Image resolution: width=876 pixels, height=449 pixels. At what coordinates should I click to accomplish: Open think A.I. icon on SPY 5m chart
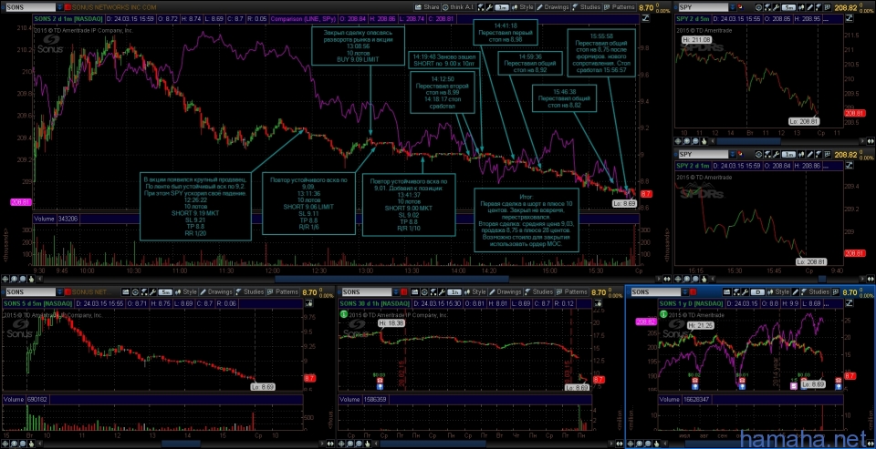(758, 7)
